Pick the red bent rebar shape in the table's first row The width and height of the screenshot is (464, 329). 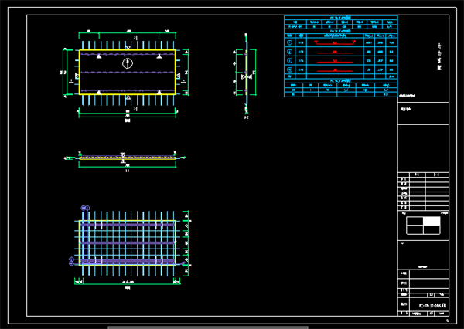pyautogui.click(x=335, y=42)
